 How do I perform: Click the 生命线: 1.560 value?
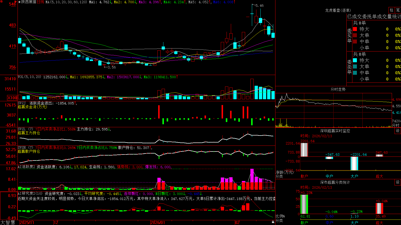point(102,167)
